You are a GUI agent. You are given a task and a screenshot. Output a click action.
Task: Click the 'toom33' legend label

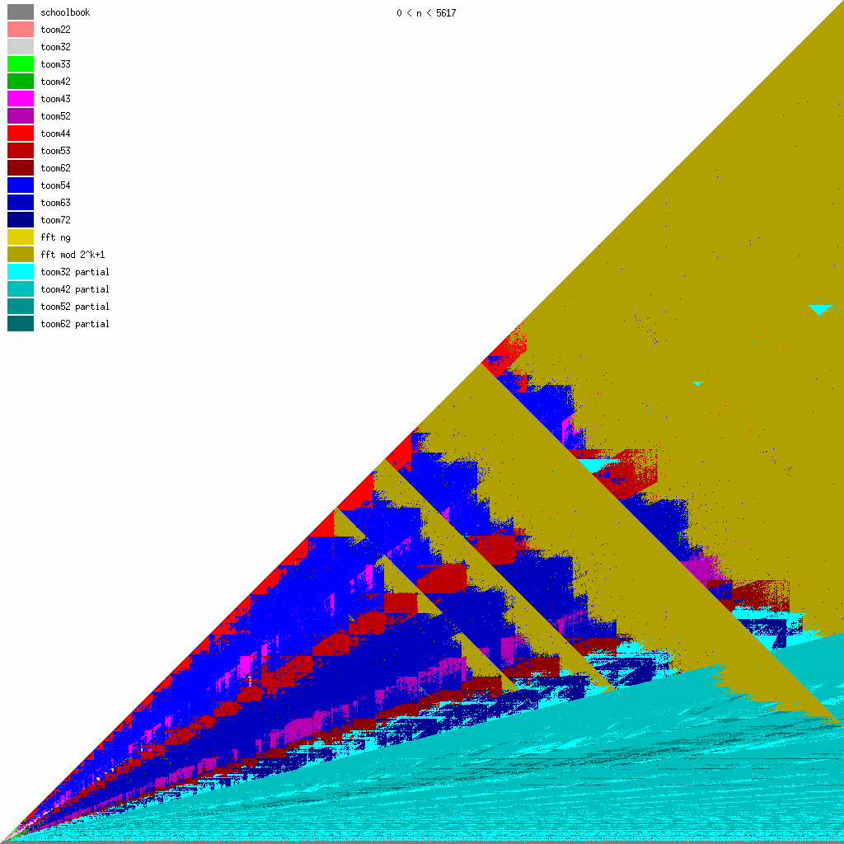pyautogui.click(x=55, y=64)
